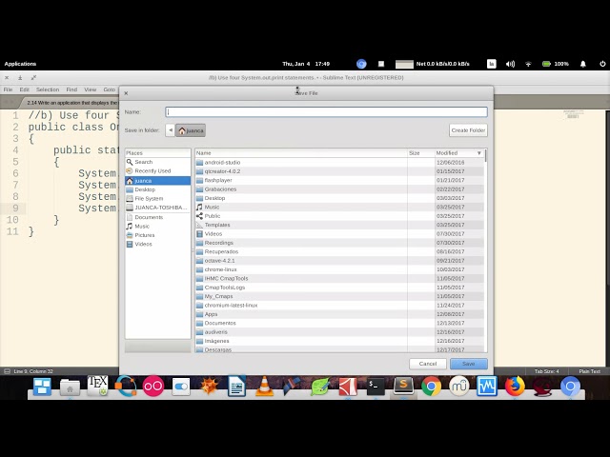The width and height of the screenshot is (610, 457).
Task: Launch the Terminal from the dock
Action: [x=376, y=387]
